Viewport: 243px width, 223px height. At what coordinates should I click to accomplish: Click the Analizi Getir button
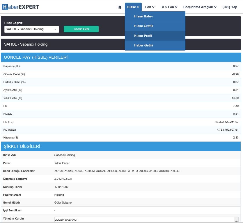click(81, 29)
